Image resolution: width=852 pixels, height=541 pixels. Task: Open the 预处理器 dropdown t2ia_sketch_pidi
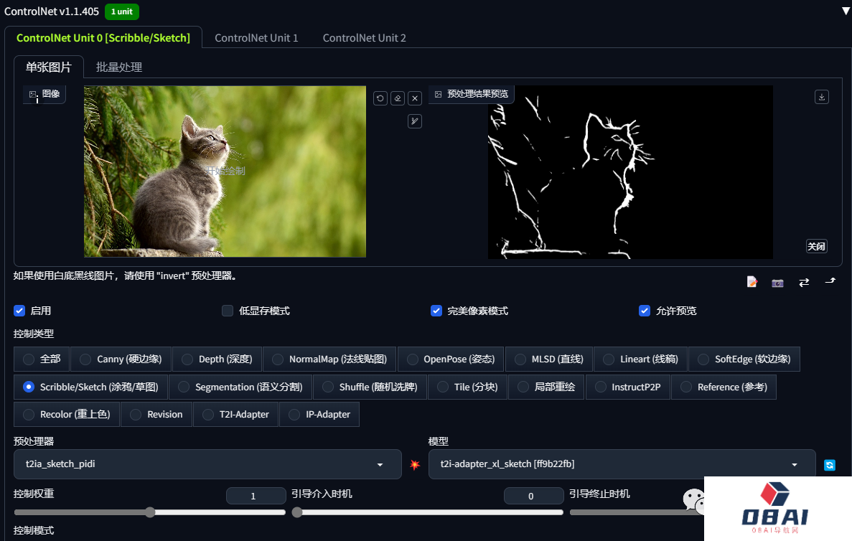click(x=207, y=464)
